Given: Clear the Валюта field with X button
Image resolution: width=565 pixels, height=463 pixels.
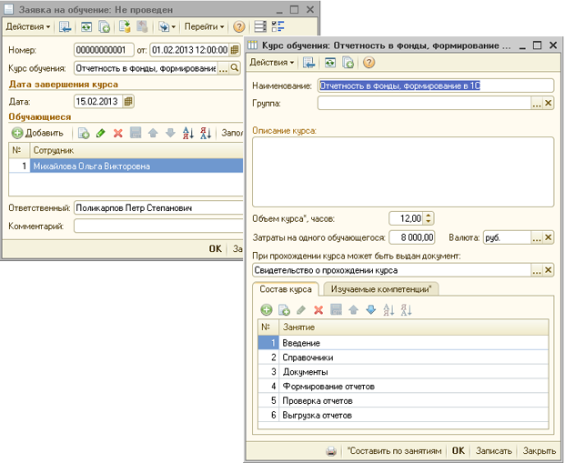Looking at the screenshot, I should coord(548,237).
